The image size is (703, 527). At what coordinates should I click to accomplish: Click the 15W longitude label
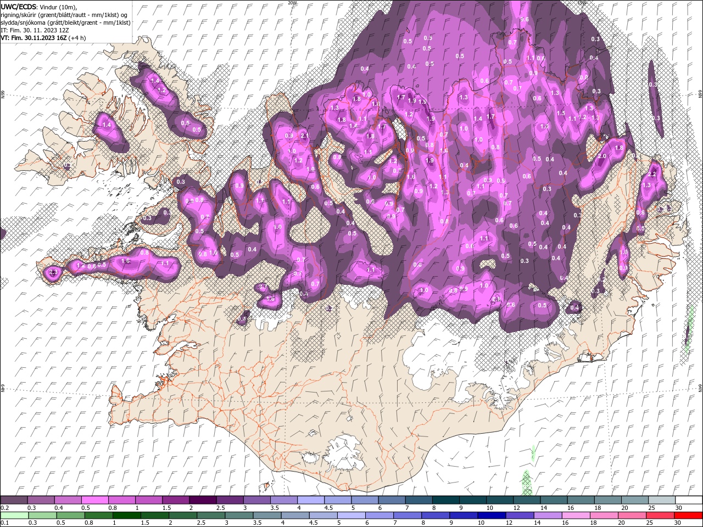(x=582, y=3)
